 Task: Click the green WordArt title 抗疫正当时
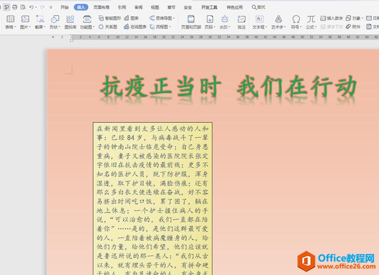[x=160, y=86]
